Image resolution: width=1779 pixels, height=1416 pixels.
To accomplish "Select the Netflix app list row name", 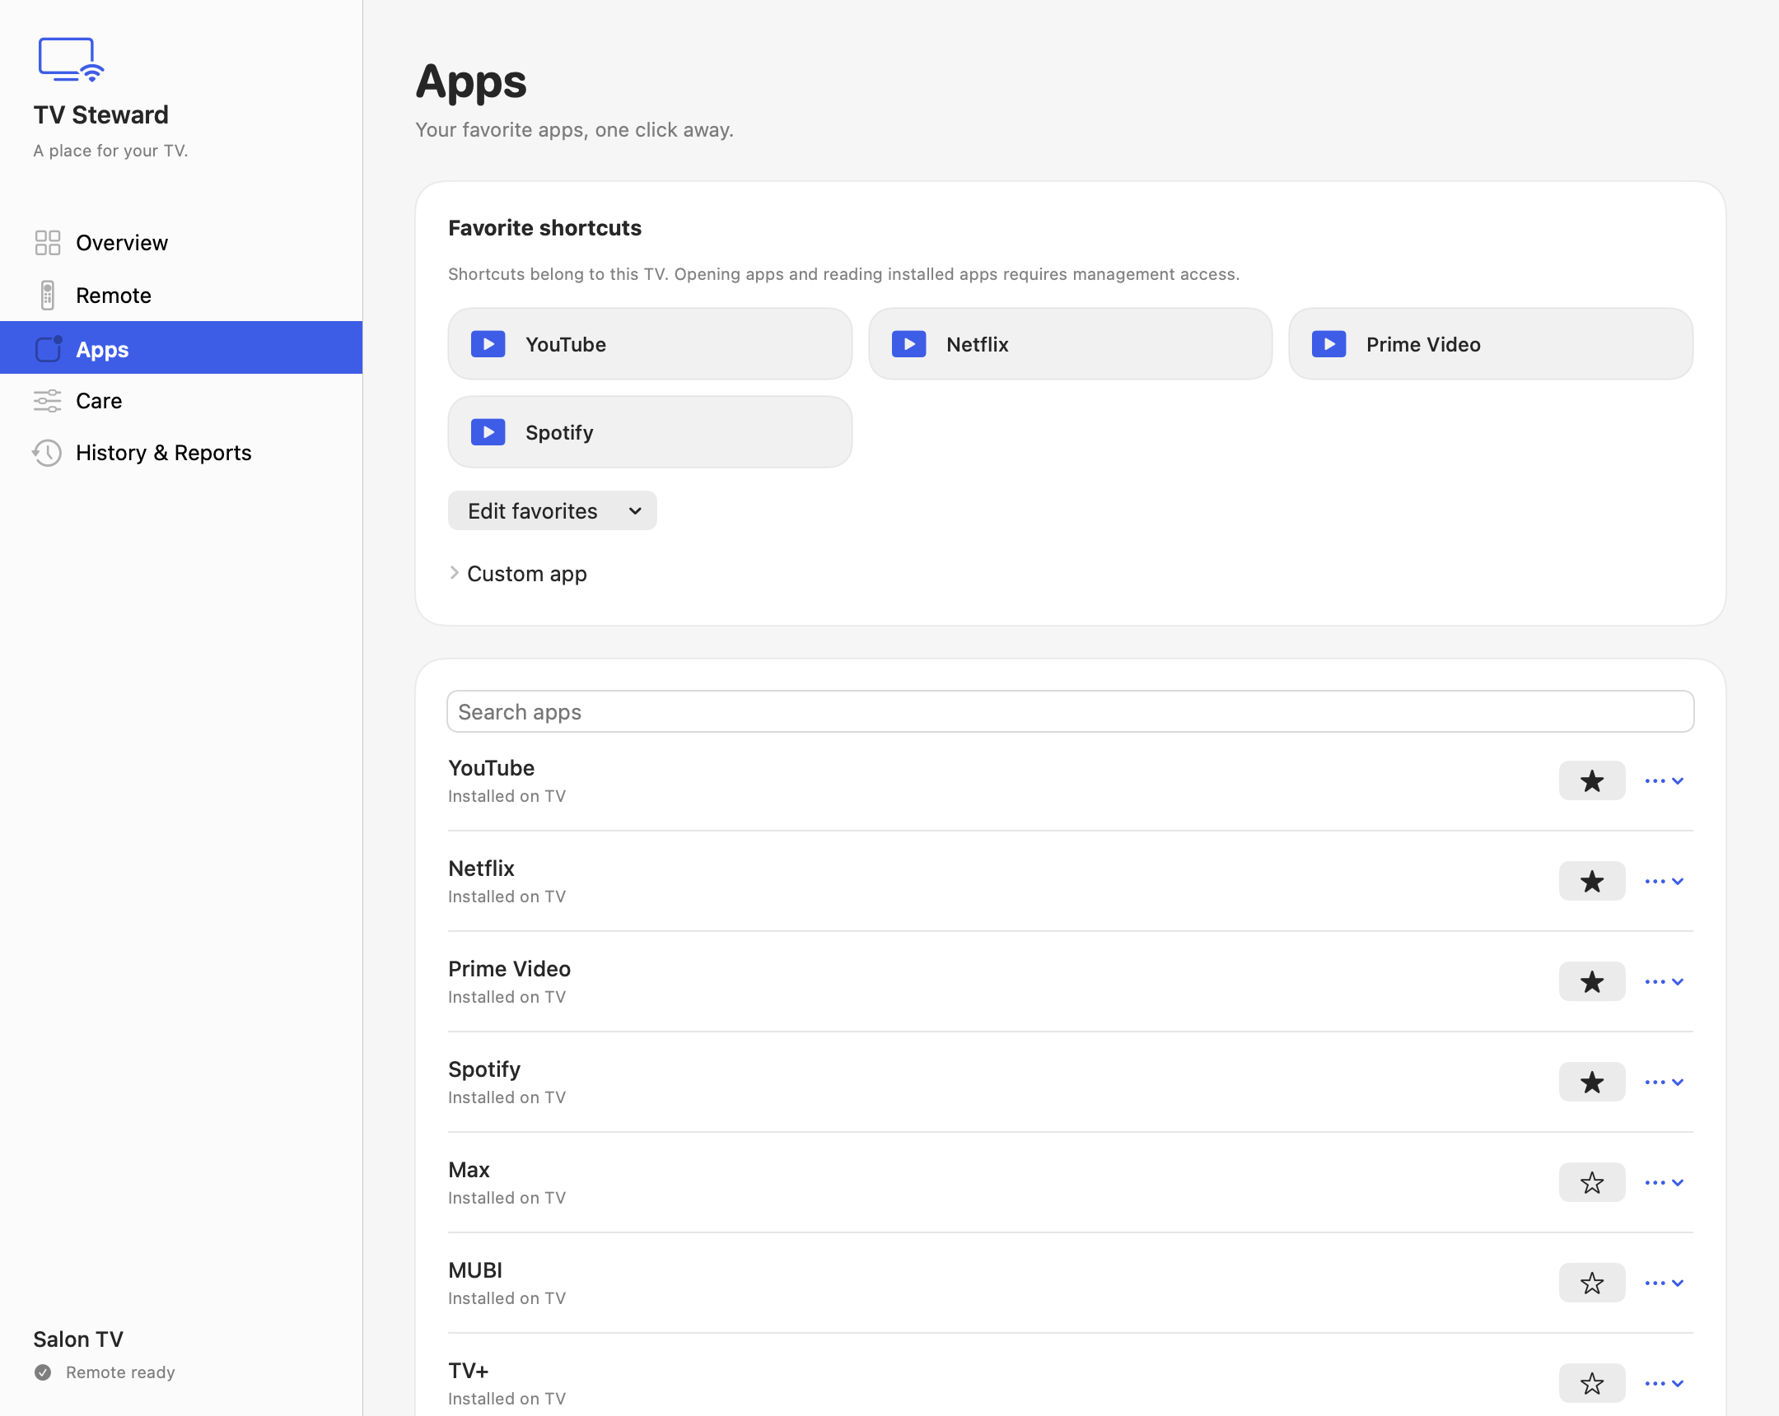I will [x=481, y=869].
